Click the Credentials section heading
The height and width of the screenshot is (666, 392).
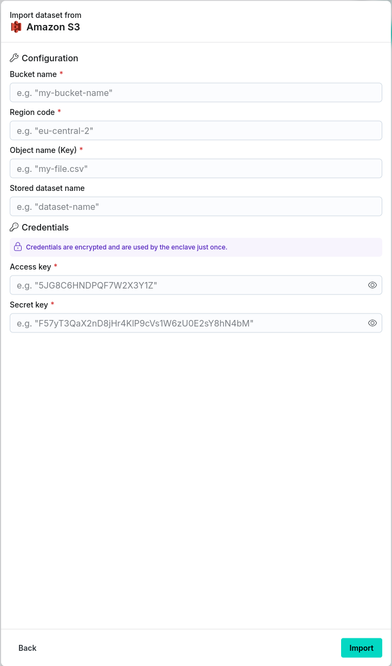(45, 227)
